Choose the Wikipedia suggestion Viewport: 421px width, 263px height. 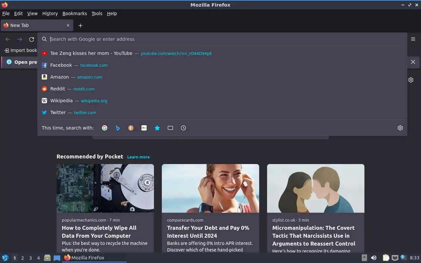click(x=222, y=101)
